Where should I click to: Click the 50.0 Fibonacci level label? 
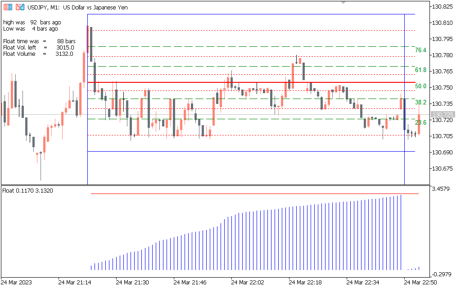click(420, 86)
